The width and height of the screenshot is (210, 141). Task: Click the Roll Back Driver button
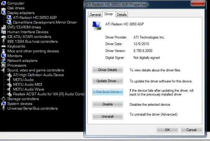click(108, 92)
